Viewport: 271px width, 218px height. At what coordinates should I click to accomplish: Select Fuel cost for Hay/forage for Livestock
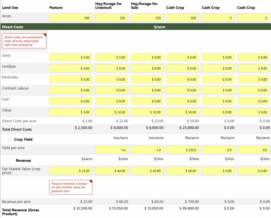[111, 101]
